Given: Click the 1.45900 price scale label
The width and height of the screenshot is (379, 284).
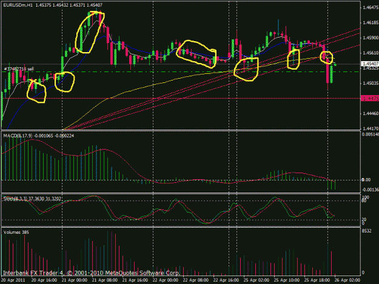Looking at the screenshot, I should (x=371, y=38).
